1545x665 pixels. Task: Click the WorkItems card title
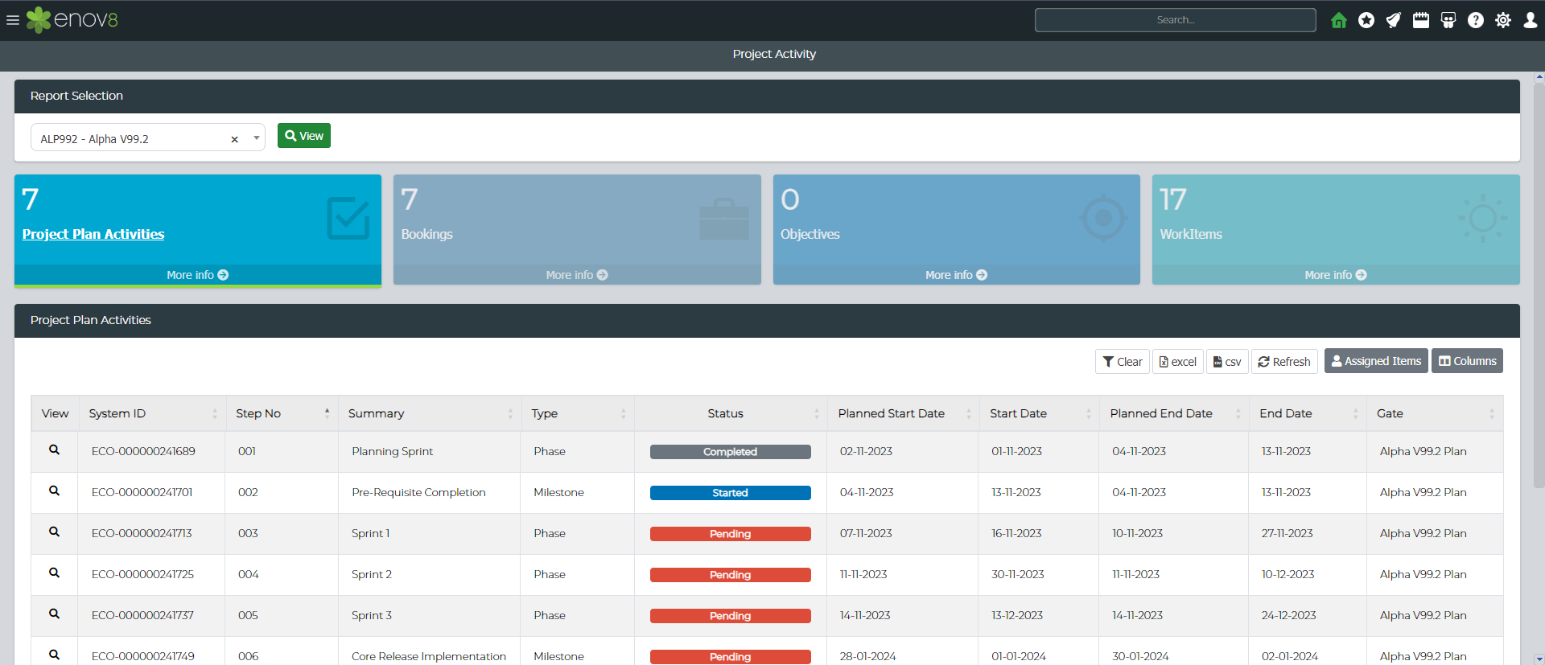coord(1191,234)
